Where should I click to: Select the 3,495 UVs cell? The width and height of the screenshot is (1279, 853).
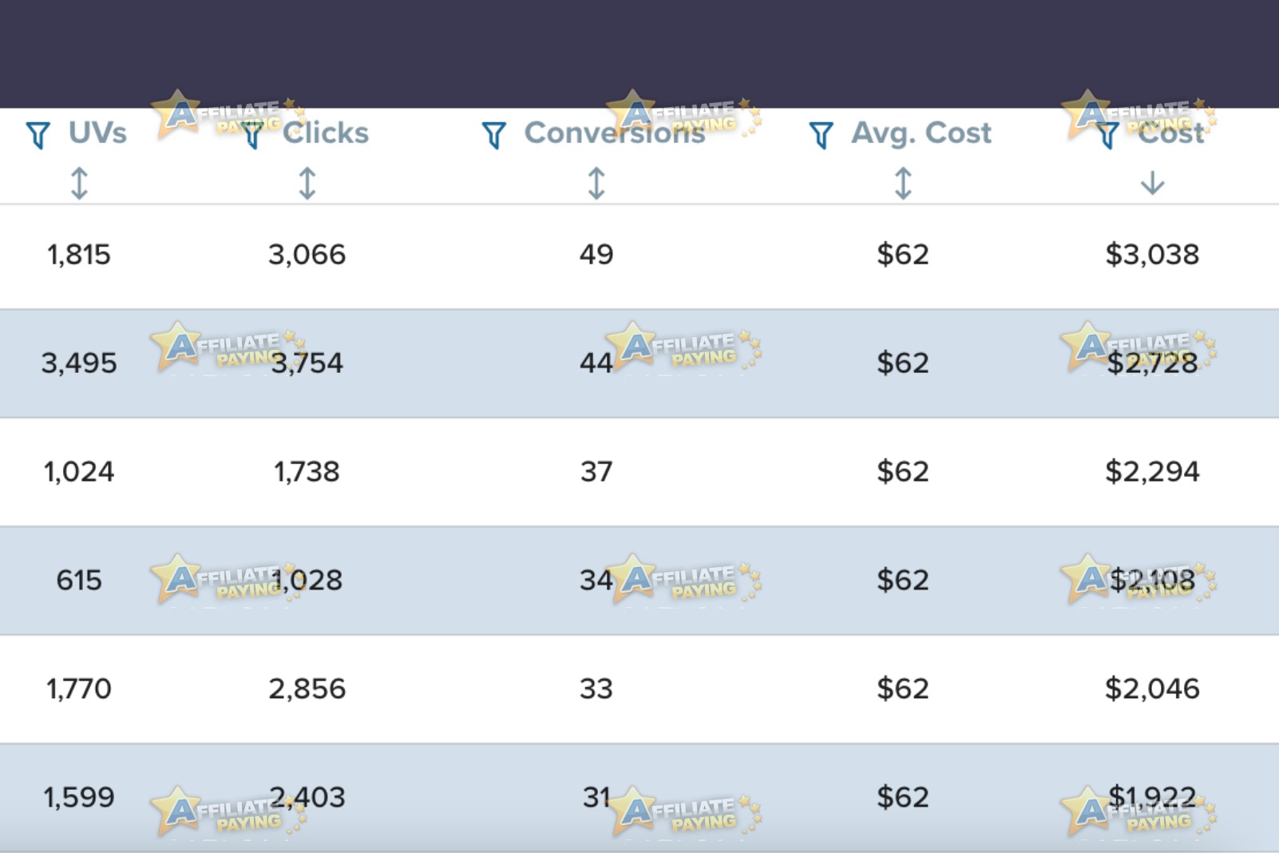click(x=79, y=363)
